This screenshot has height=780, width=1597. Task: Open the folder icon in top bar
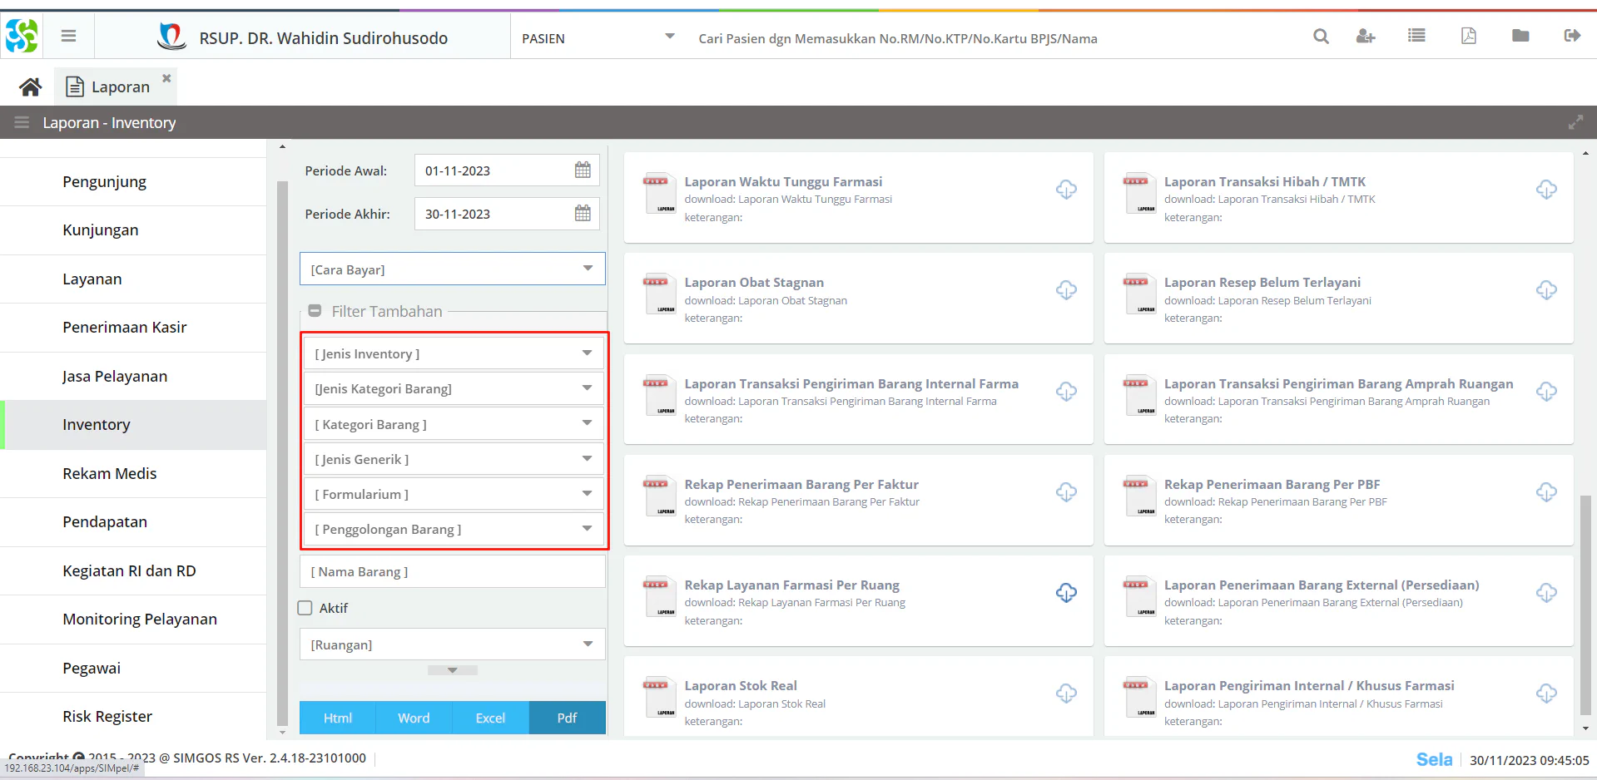click(1520, 36)
